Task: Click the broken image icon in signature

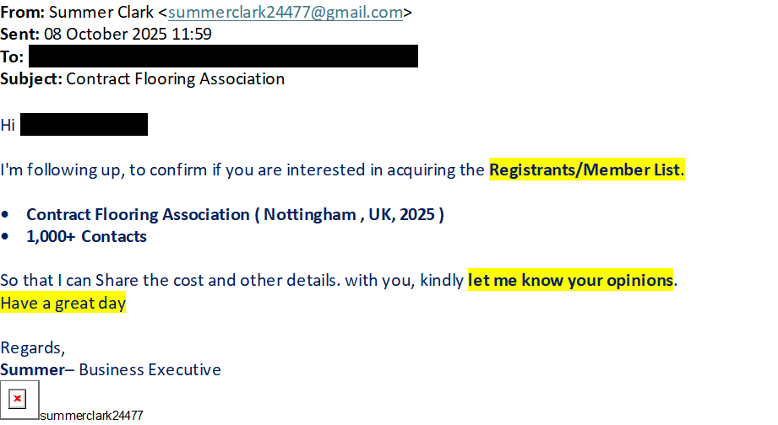Action: pyautogui.click(x=19, y=399)
